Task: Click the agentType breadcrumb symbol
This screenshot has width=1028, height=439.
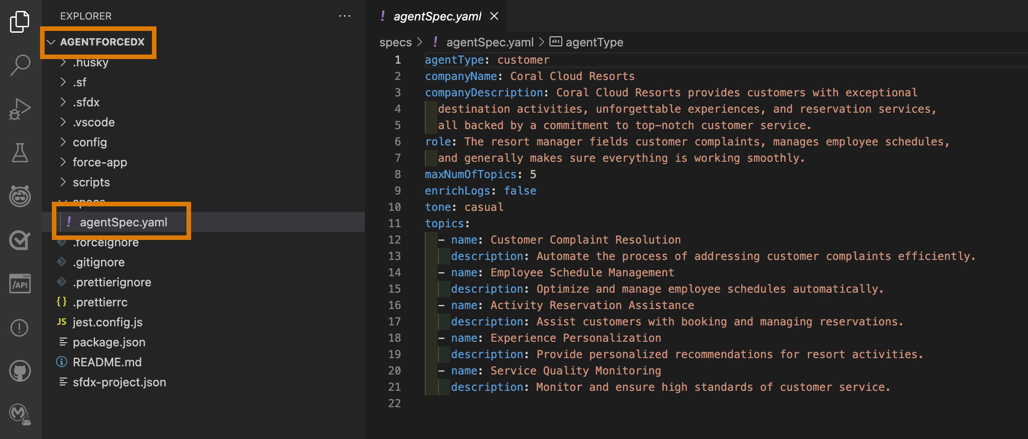Action: point(594,42)
